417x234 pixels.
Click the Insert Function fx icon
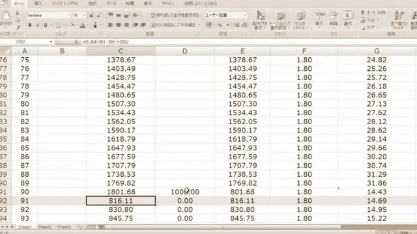click(76, 42)
